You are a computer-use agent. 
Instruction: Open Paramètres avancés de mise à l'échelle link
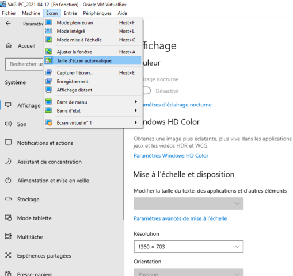pos(180,218)
